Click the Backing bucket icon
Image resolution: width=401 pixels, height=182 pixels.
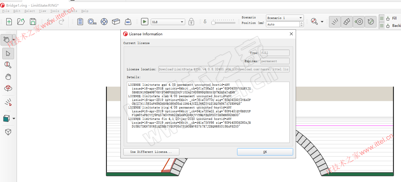coord(388,26)
